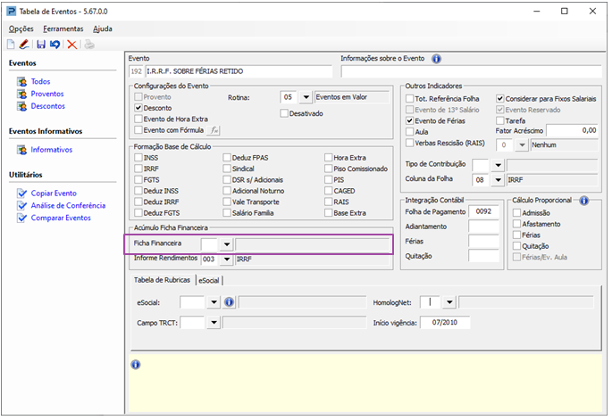Expand the Ficha Financeira dropdown
The image size is (612, 420).
226,244
